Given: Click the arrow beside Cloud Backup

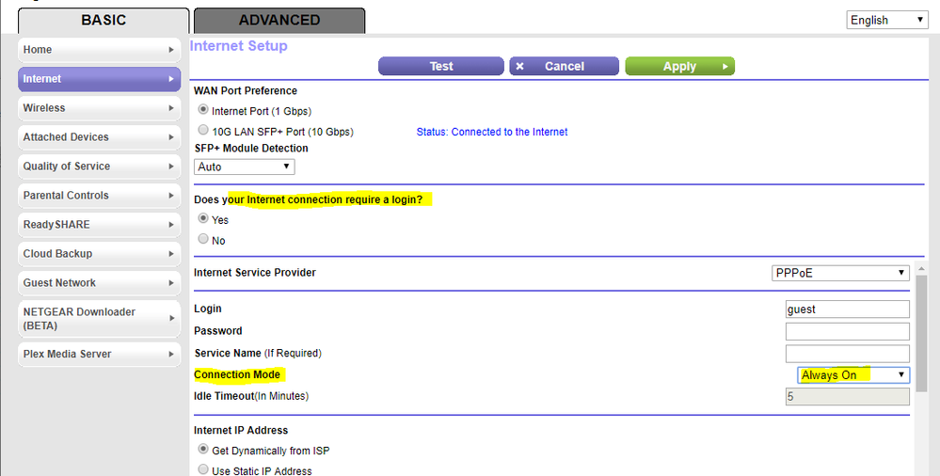Looking at the screenshot, I should click(171, 254).
